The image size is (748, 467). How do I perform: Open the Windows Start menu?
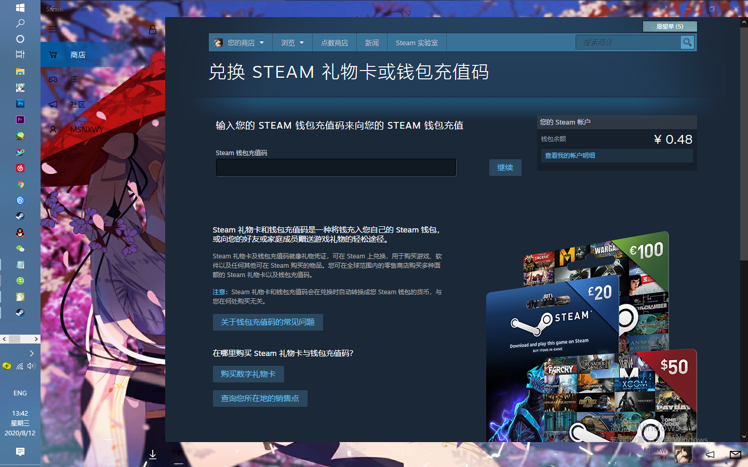click(20, 8)
